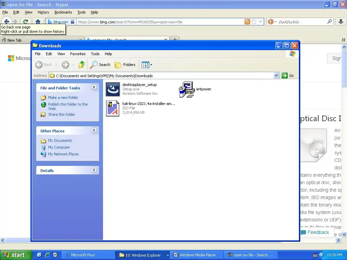This screenshot has width=347, height=260.
Task: Go to My Computer in Other Places
Action: point(59,147)
